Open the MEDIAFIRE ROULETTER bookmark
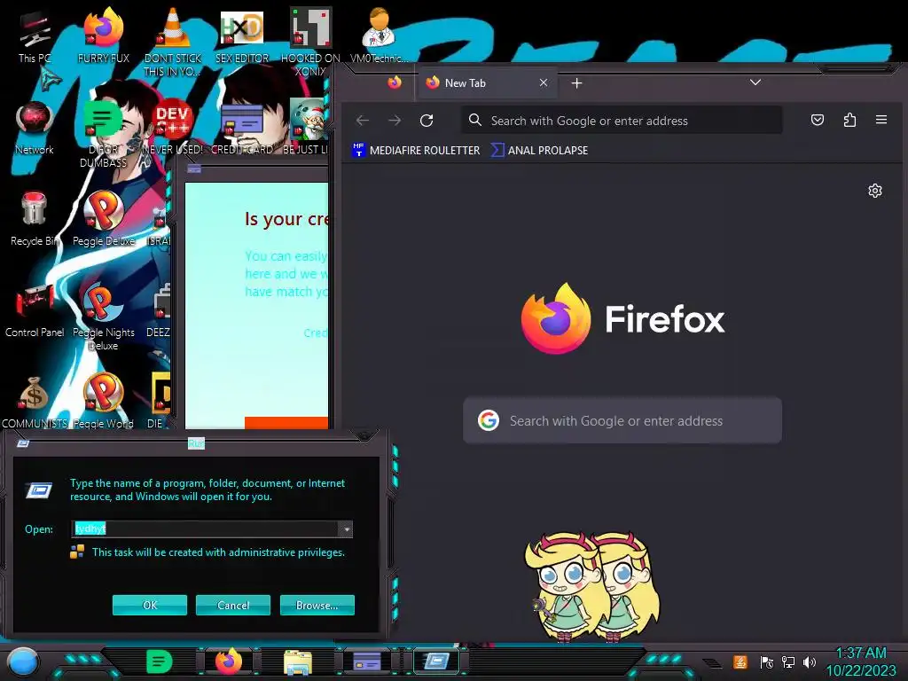This screenshot has height=681, width=908. click(x=417, y=150)
